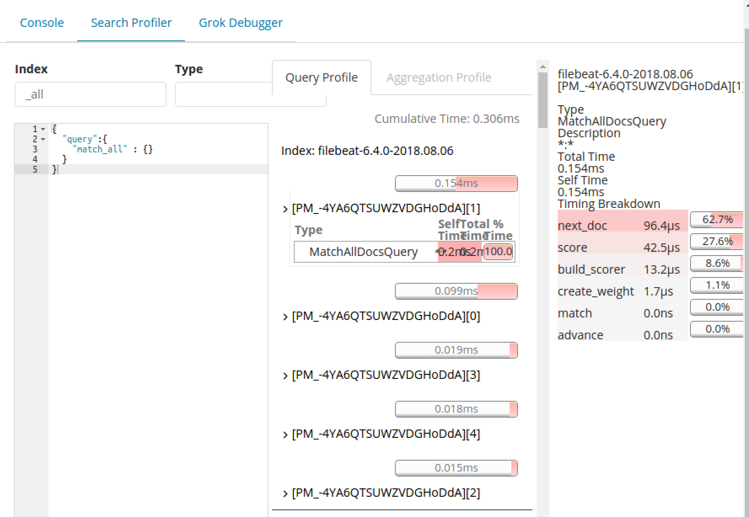Collapse the JSON fold on line 1
The width and height of the screenshot is (749, 517).
(x=43, y=128)
